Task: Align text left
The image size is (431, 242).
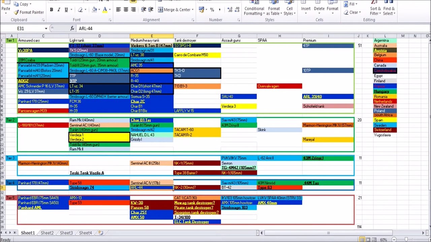Action: [119, 10]
